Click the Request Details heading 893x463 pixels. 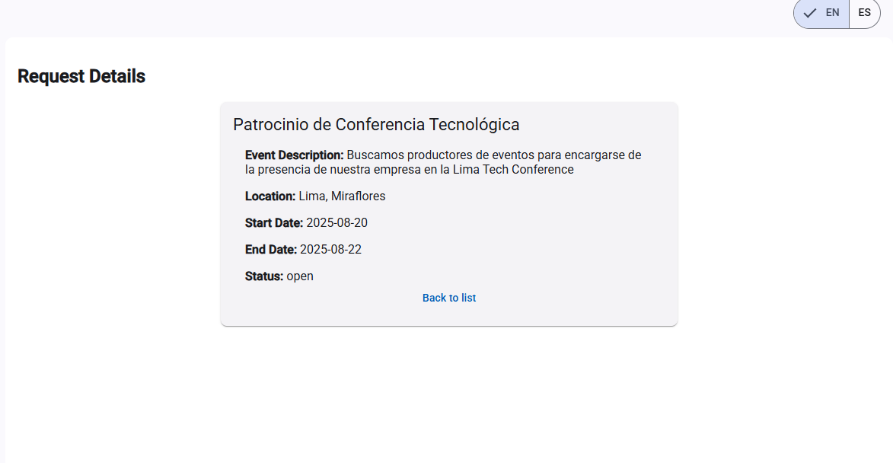(81, 76)
